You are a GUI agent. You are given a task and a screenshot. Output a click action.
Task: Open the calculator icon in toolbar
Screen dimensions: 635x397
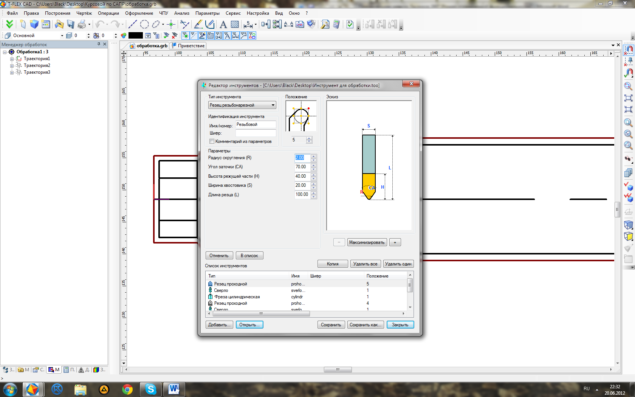pos(336,24)
